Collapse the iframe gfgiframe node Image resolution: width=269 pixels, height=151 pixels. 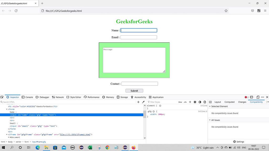click(x=7, y=134)
